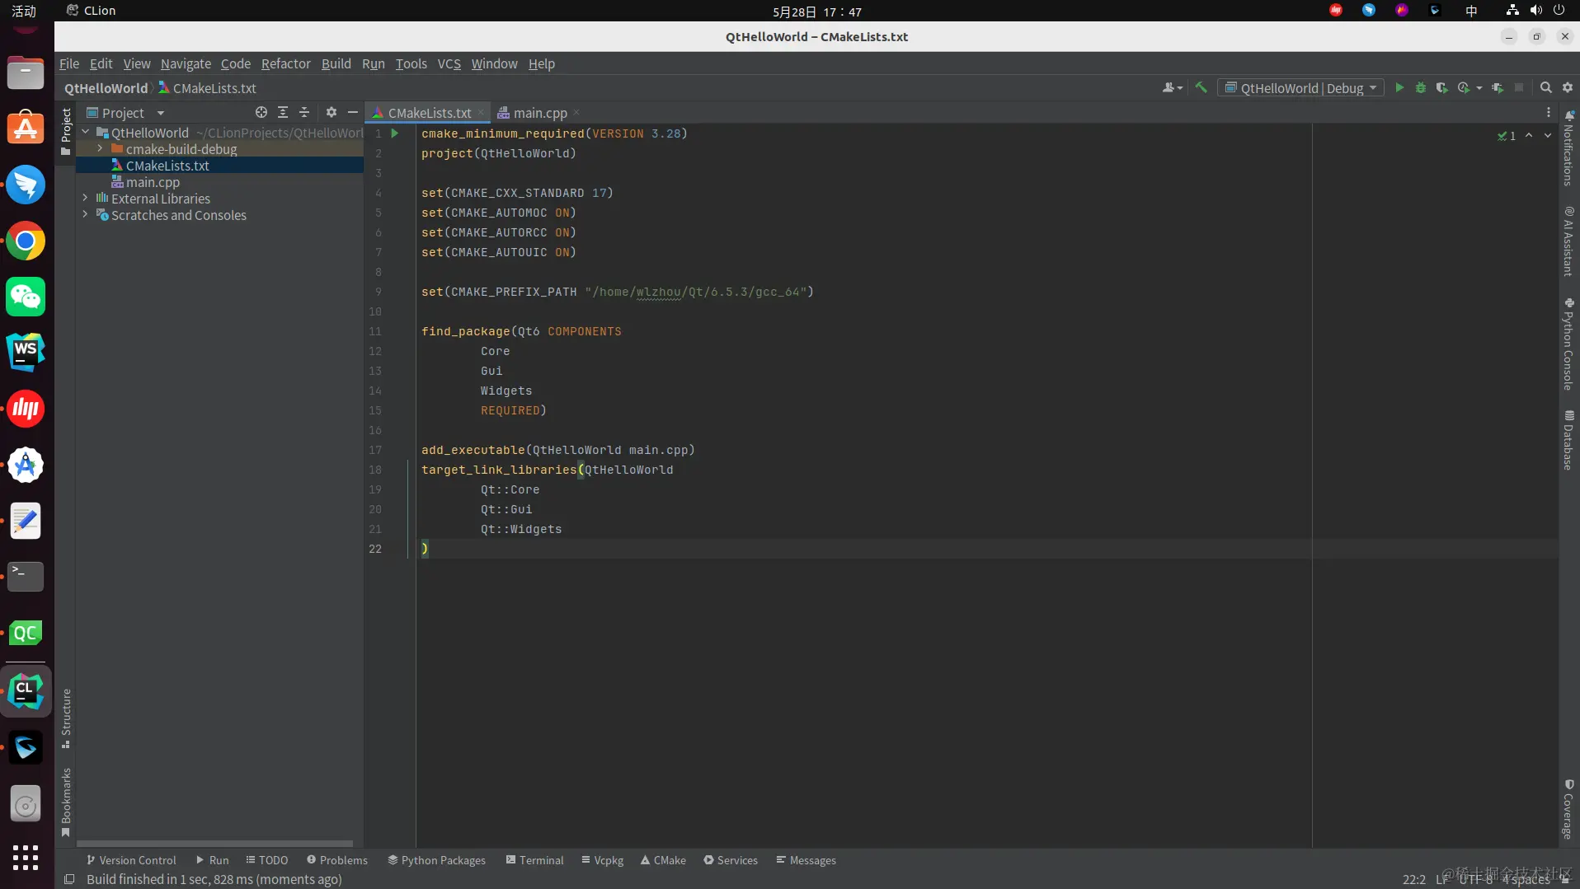Collapse all items in Project panel
The width and height of the screenshot is (1580, 889).
304,113
